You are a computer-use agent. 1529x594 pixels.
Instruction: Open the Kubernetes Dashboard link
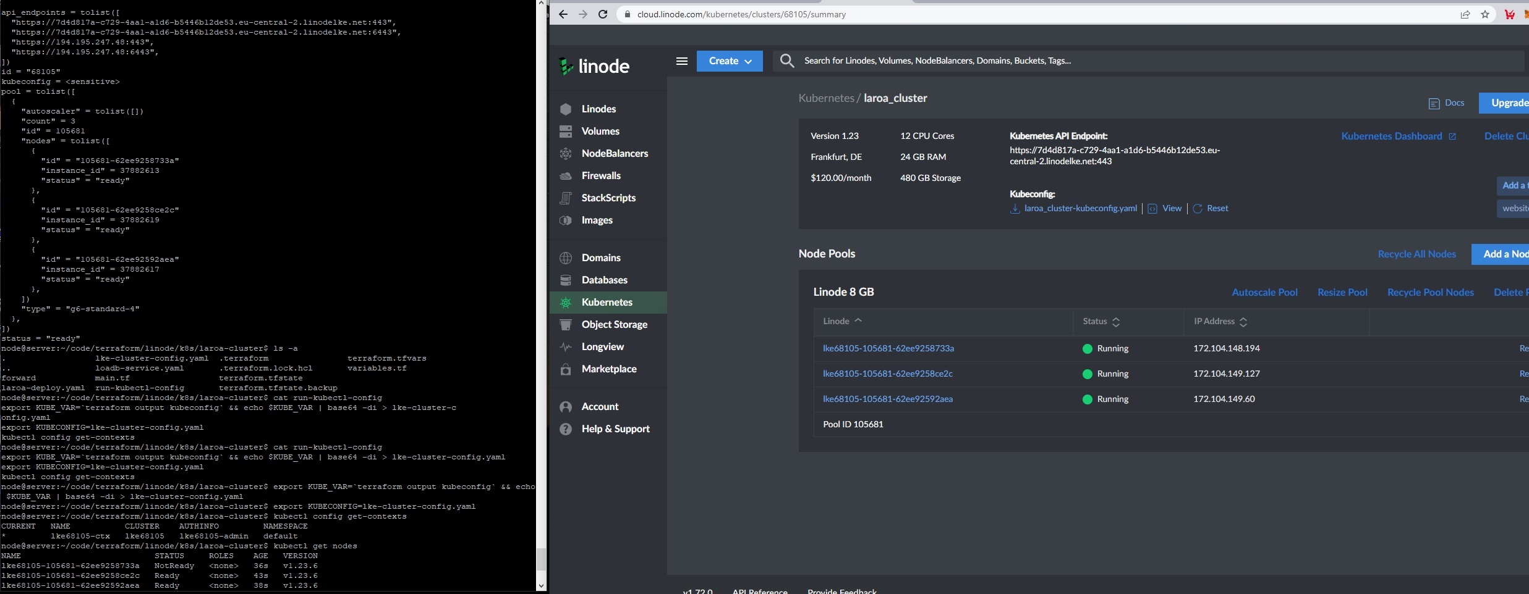click(1399, 136)
